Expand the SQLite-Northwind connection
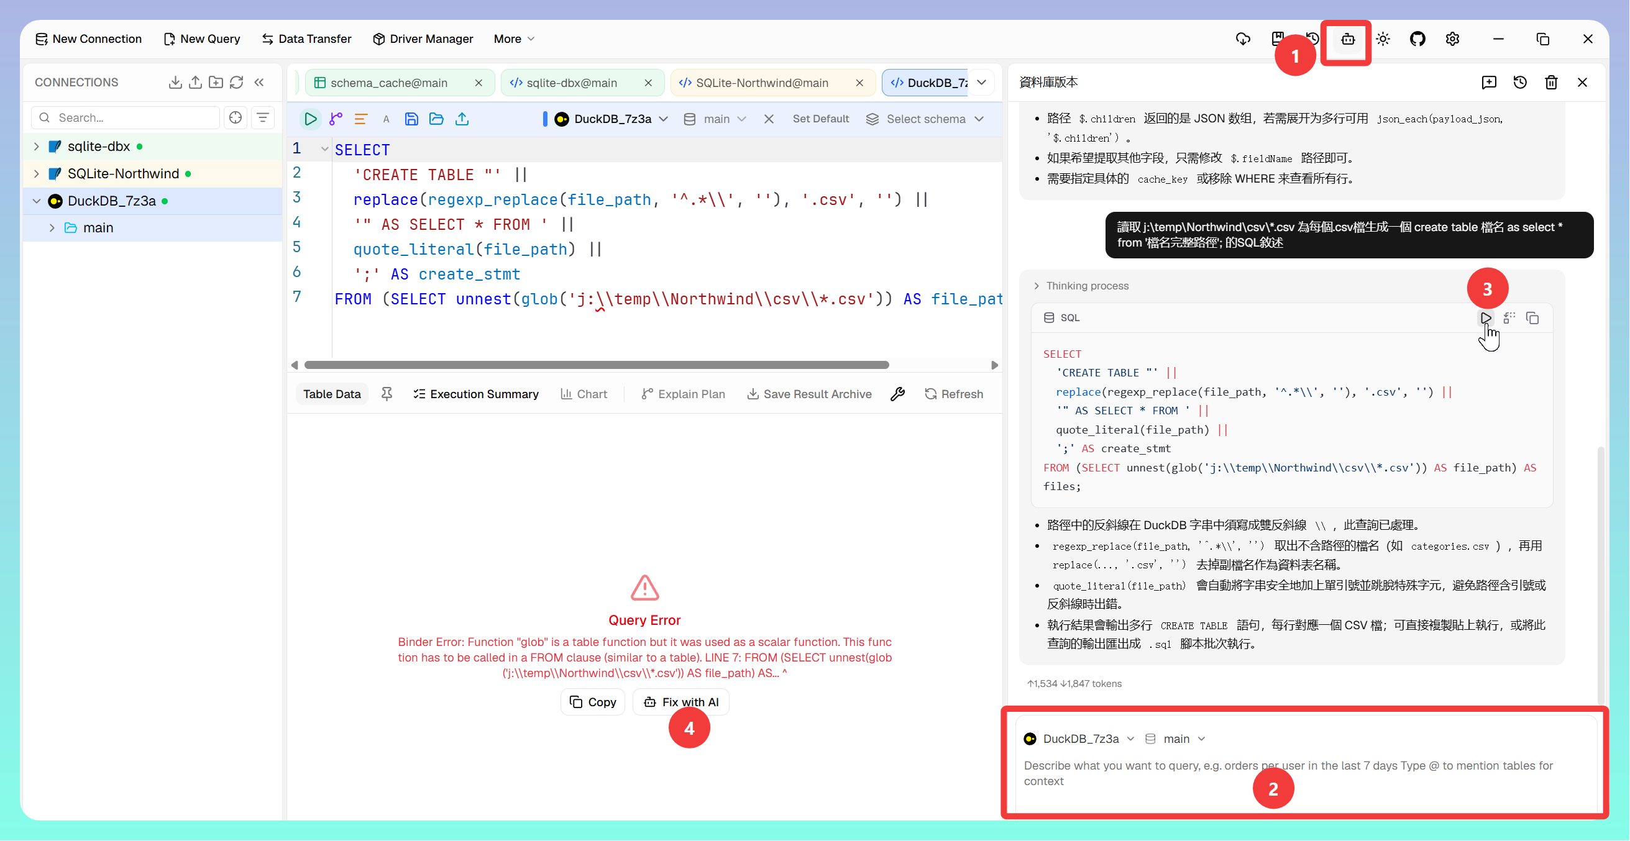This screenshot has width=1630, height=841. (x=37, y=174)
